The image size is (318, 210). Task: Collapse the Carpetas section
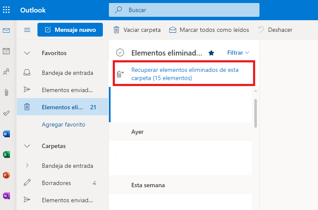pyautogui.click(x=27, y=146)
